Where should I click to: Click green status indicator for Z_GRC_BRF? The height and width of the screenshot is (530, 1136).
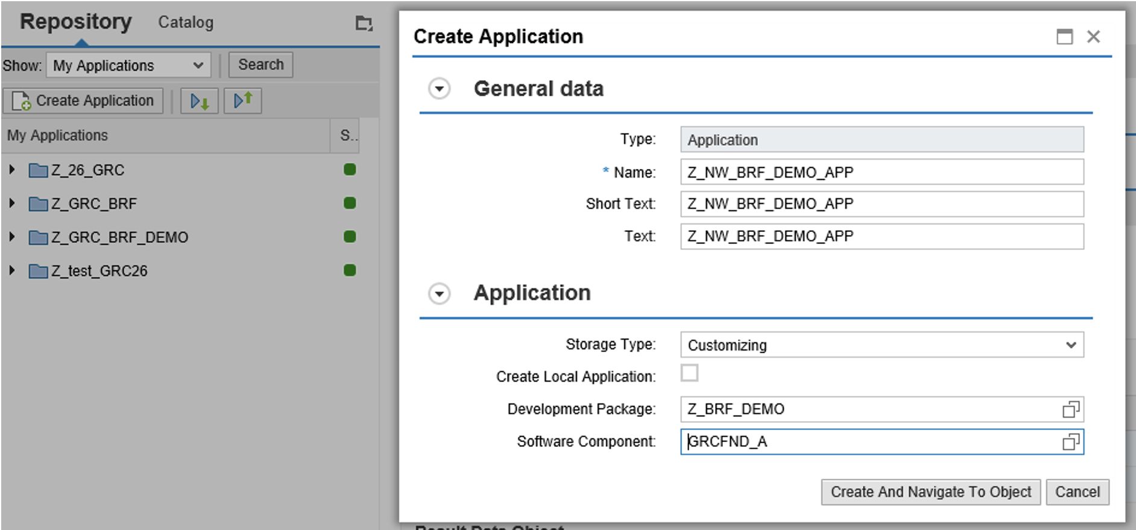(x=350, y=203)
